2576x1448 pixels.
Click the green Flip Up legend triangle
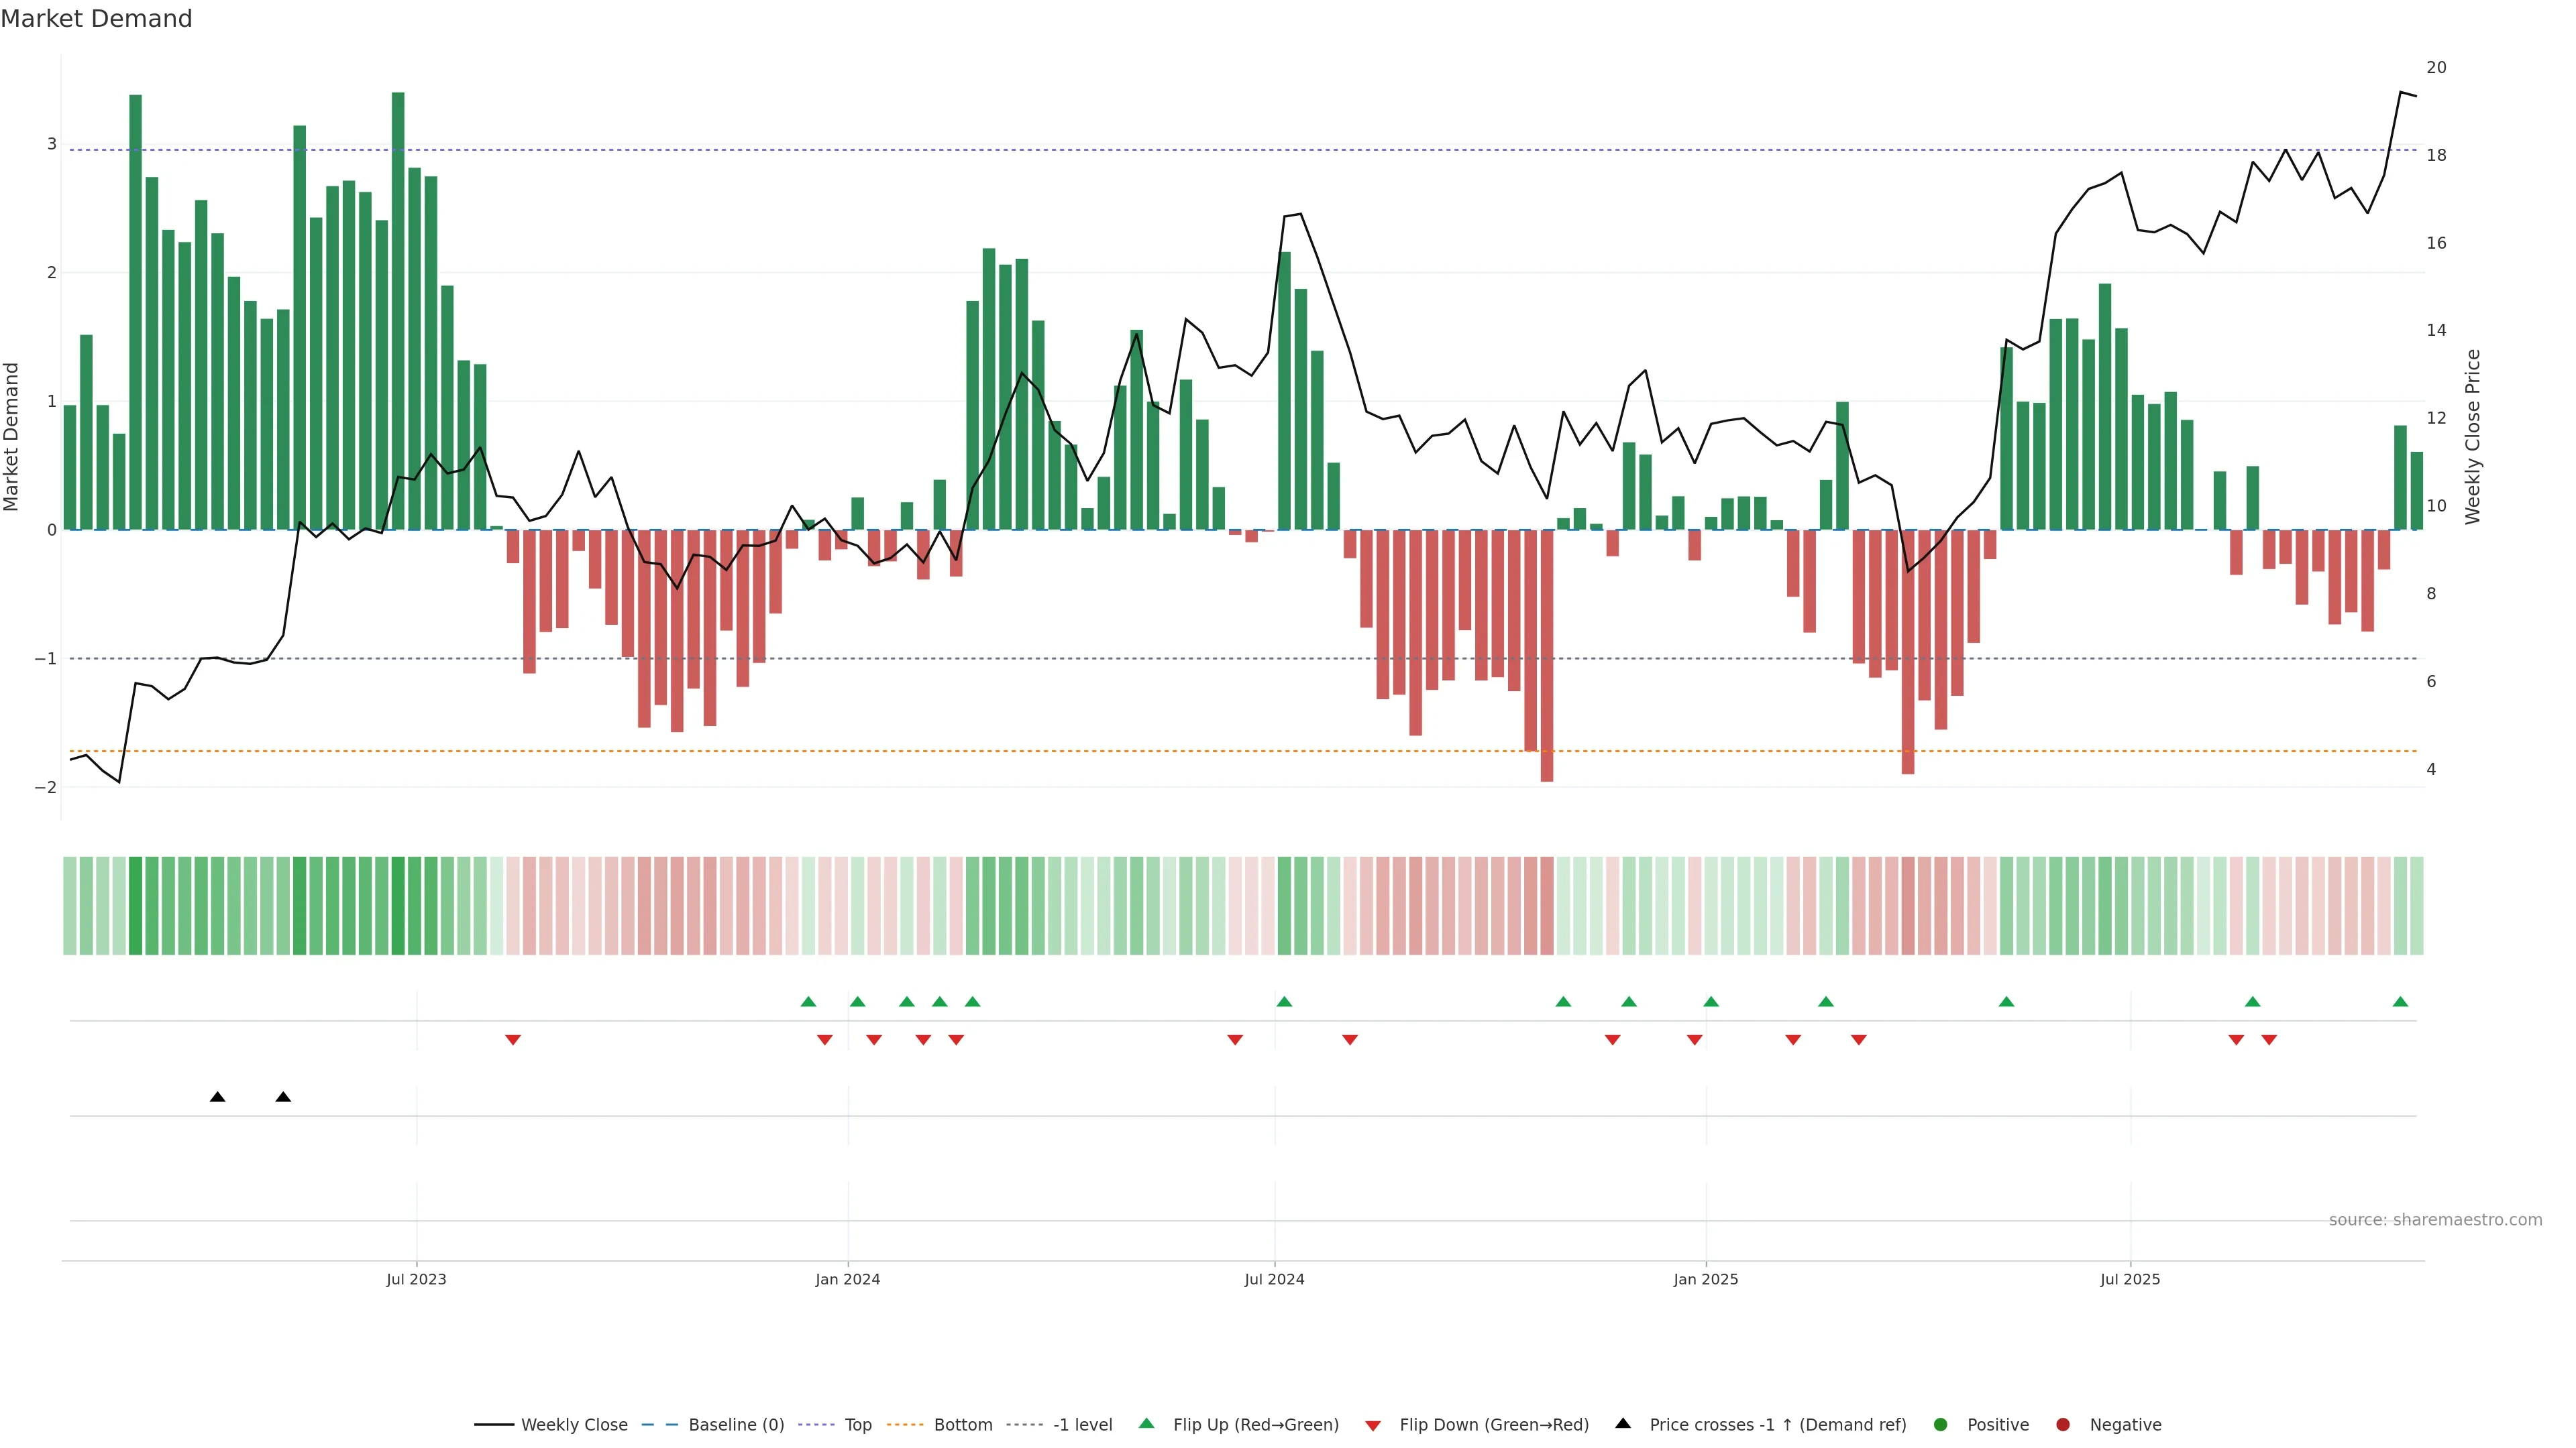coord(1146,1423)
